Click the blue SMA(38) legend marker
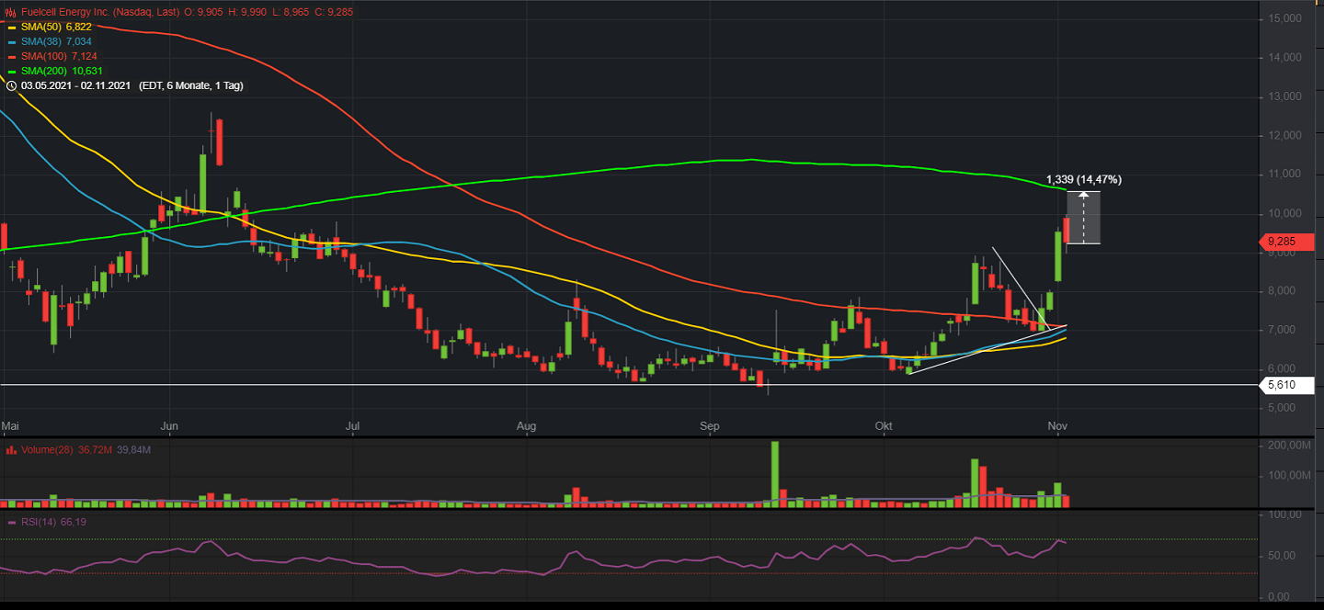Viewport: 1324px width, 610px height. [x=11, y=41]
